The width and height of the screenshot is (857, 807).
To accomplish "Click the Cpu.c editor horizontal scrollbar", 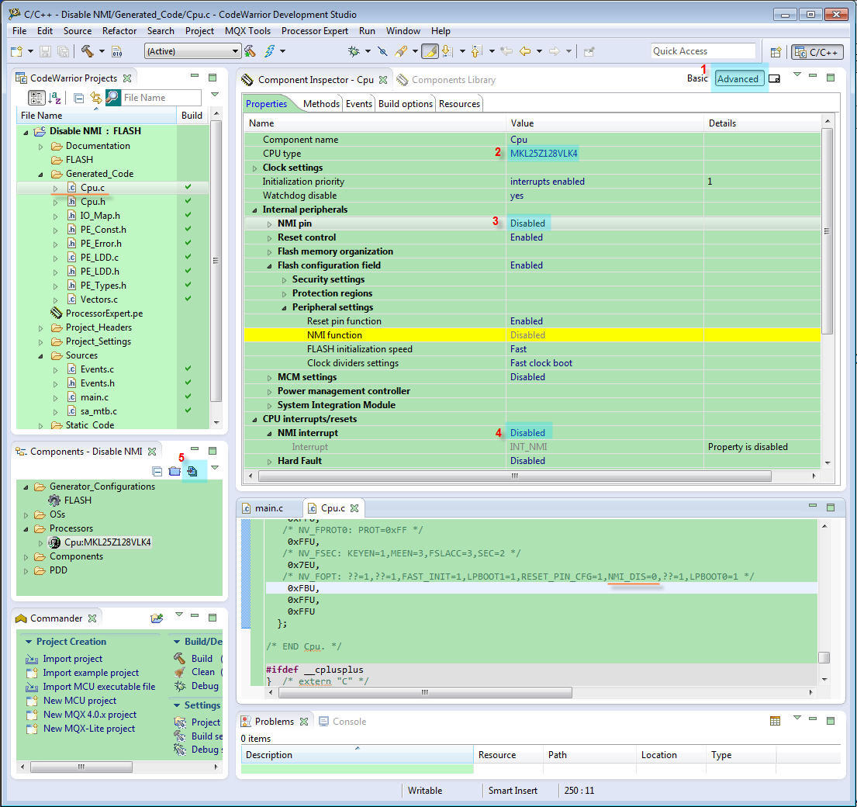I will [x=425, y=692].
